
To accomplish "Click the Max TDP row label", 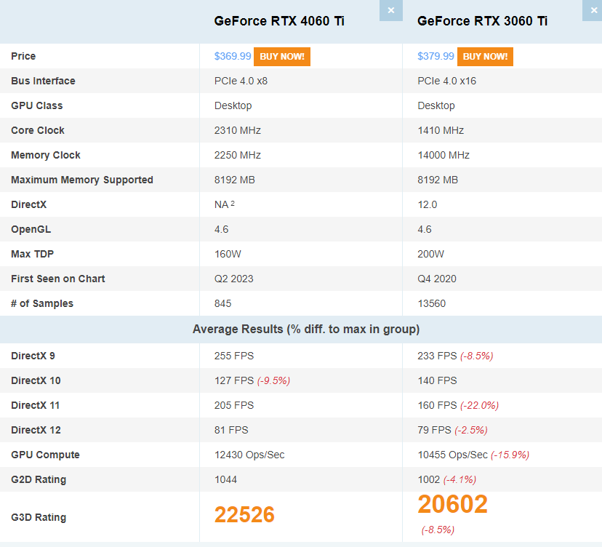I will 31,254.
